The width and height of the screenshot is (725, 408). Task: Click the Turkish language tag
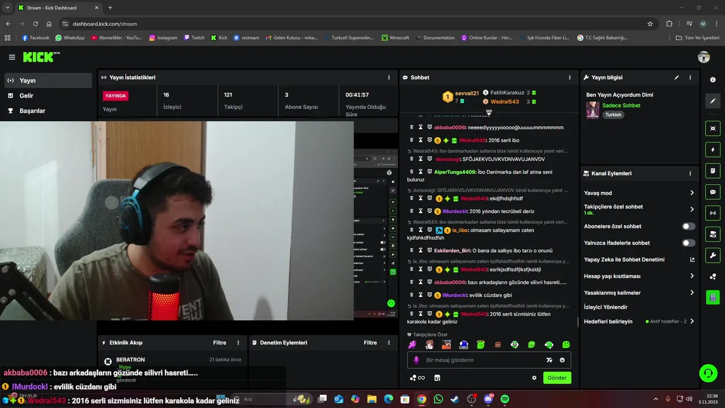point(613,114)
